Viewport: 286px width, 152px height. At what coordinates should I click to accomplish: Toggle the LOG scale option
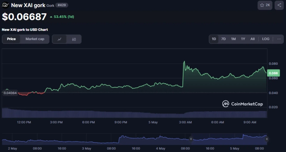point(266,39)
